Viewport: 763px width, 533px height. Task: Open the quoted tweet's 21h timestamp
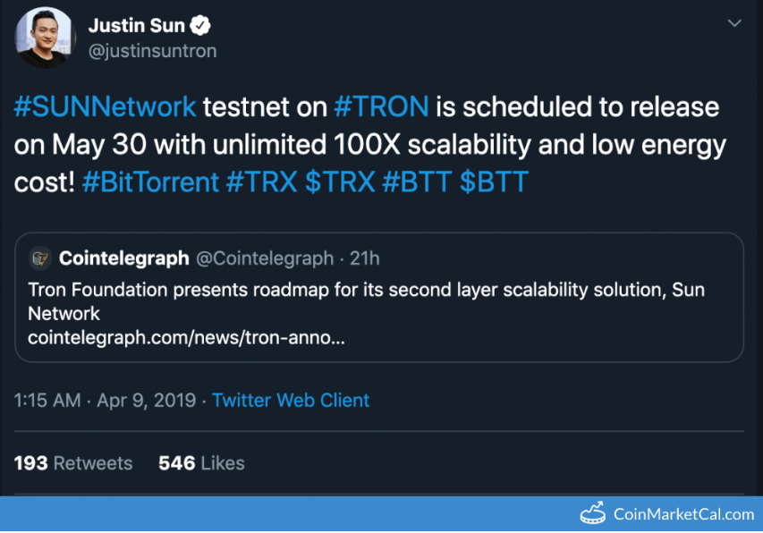click(364, 258)
